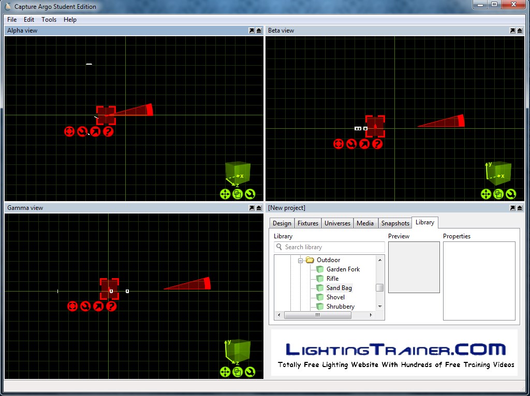Click the green view-mode icon in Gamma view
The image size is (530, 396).
click(238, 372)
